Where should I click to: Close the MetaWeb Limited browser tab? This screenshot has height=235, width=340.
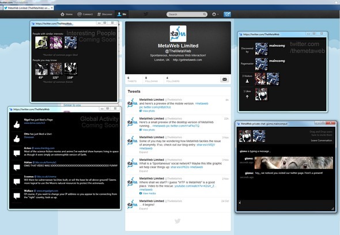52,8
